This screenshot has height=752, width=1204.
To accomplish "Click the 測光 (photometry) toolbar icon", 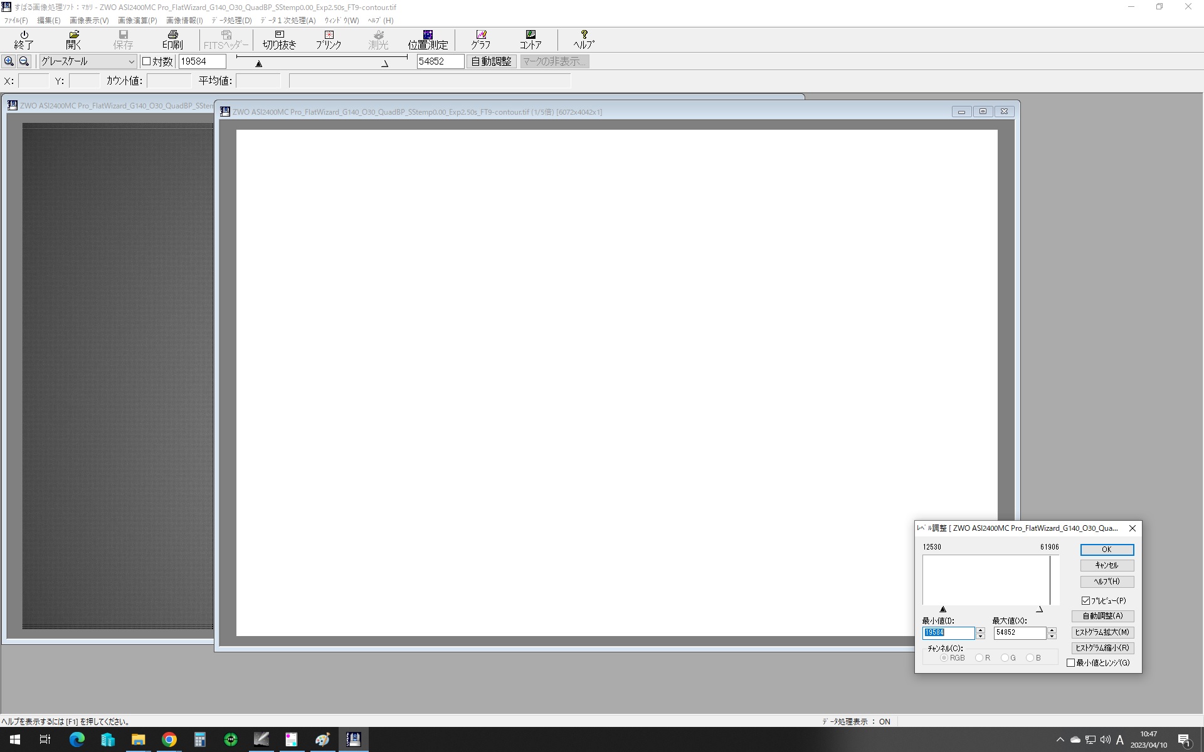I will 378,39.
